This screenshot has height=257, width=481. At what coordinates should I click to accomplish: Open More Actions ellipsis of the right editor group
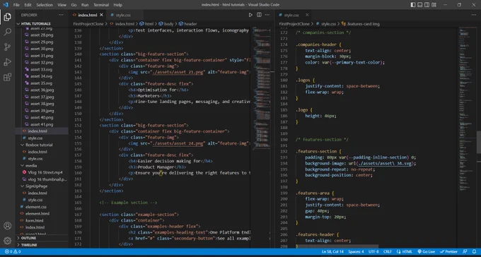474,15
